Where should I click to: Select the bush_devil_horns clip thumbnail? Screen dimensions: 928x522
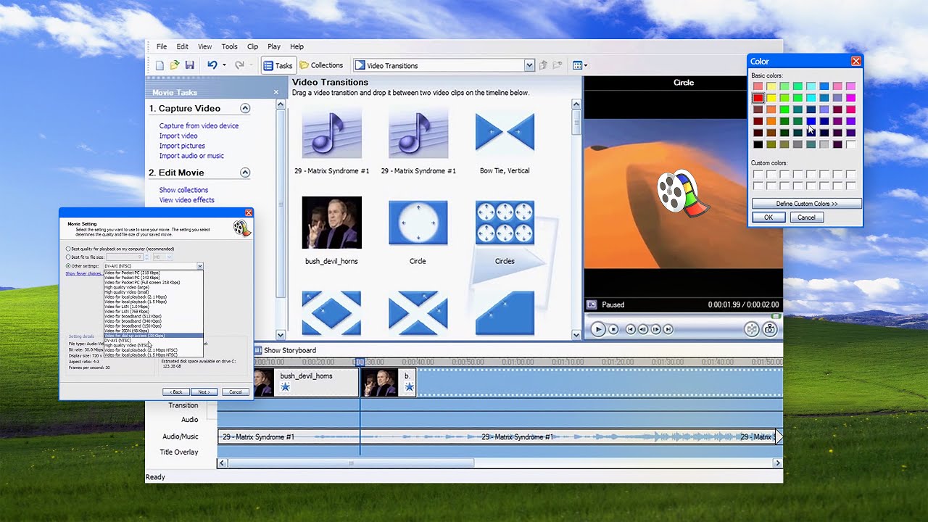coord(331,223)
